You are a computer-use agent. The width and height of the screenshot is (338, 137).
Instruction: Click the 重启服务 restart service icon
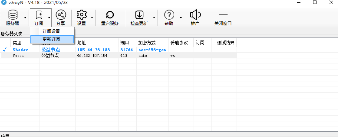(110, 15)
